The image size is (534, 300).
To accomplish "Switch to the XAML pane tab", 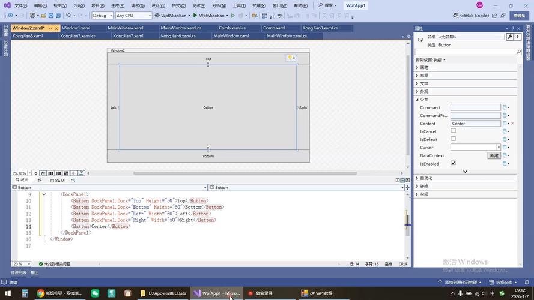I will pos(59,181).
